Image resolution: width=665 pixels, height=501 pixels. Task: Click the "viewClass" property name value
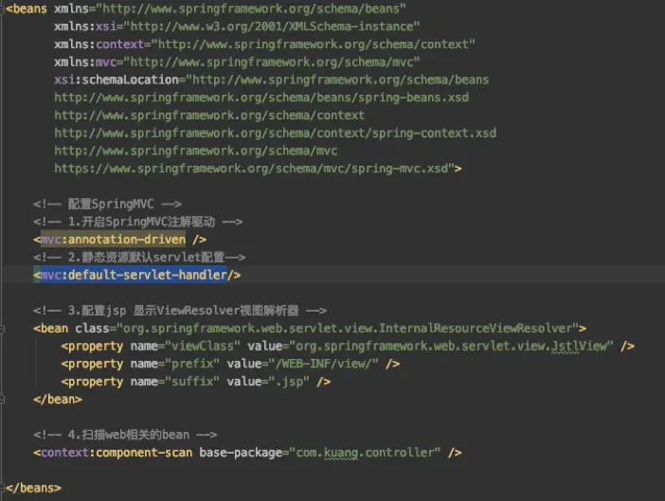click(203, 347)
